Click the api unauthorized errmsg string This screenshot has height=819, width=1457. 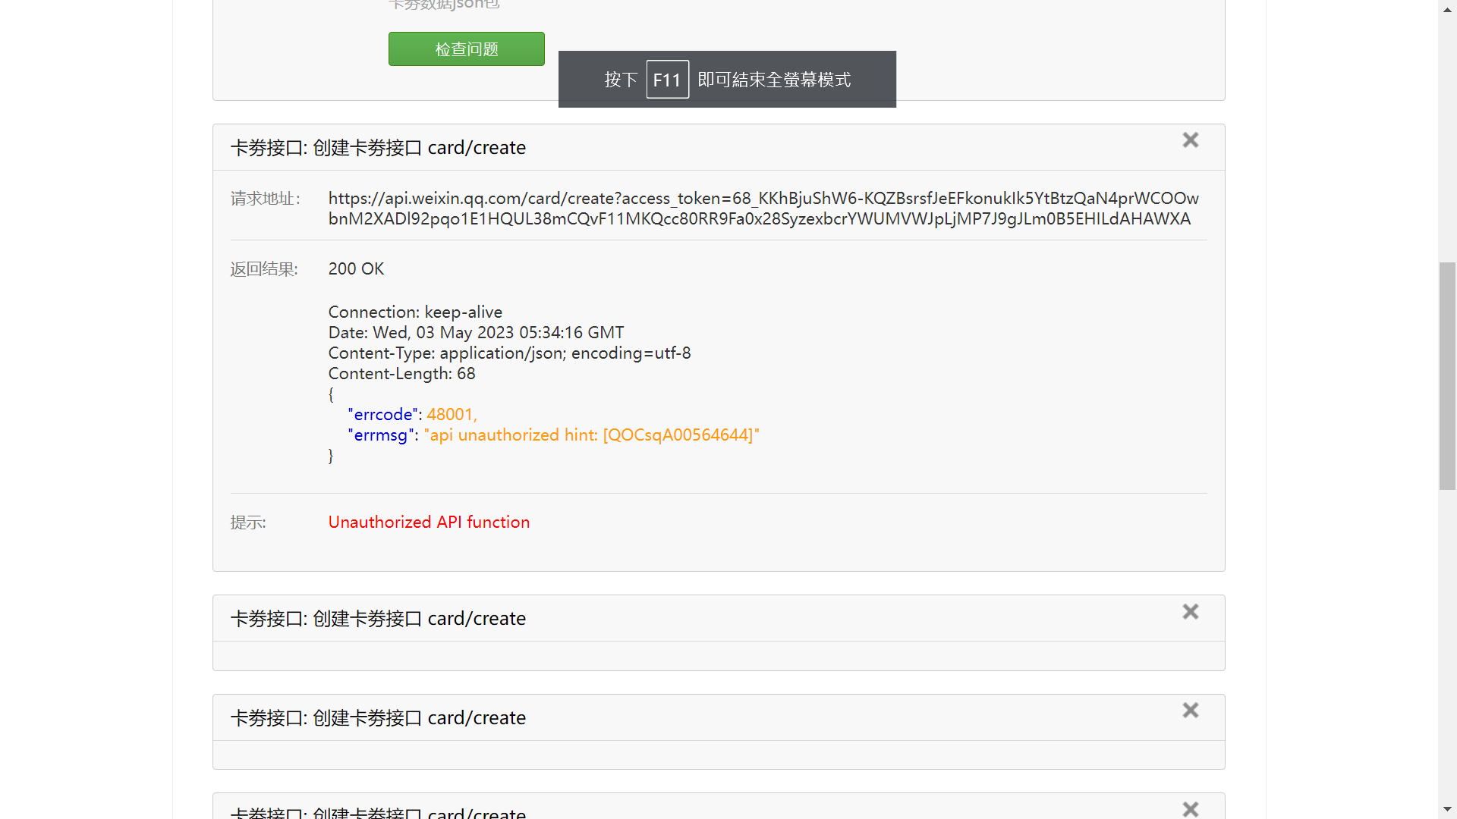tap(591, 435)
